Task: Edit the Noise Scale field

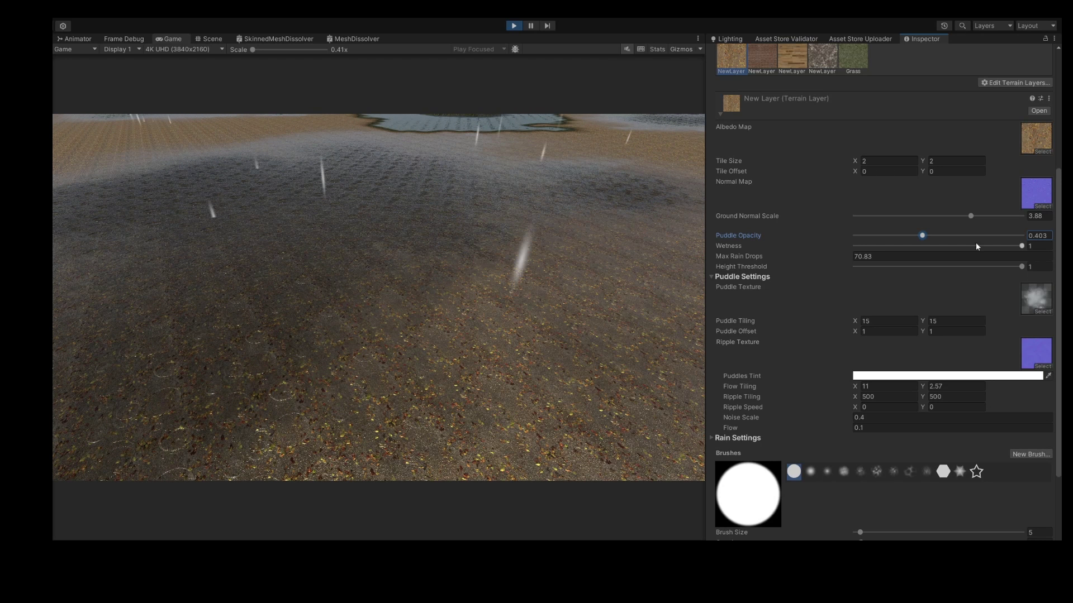Action: pos(952,418)
